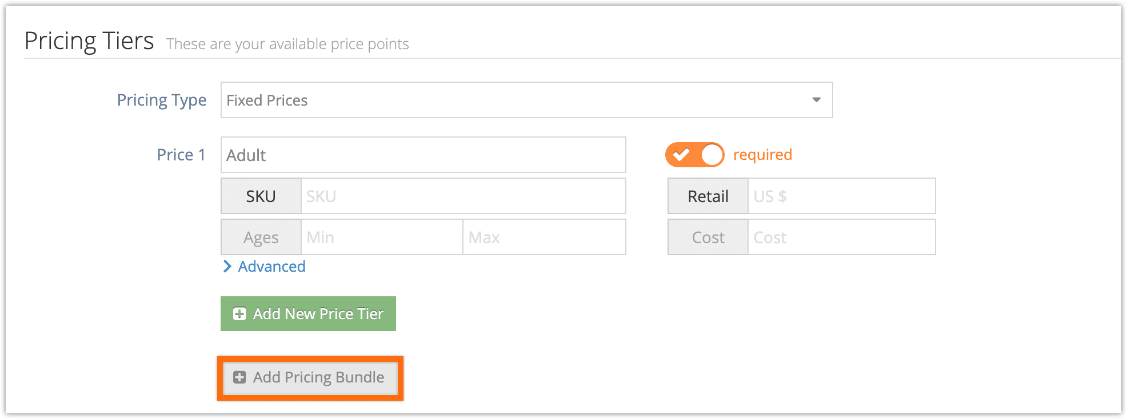Focus the Adult price name field
Viewport: 1127px width, 419px height.
[x=423, y=155]
